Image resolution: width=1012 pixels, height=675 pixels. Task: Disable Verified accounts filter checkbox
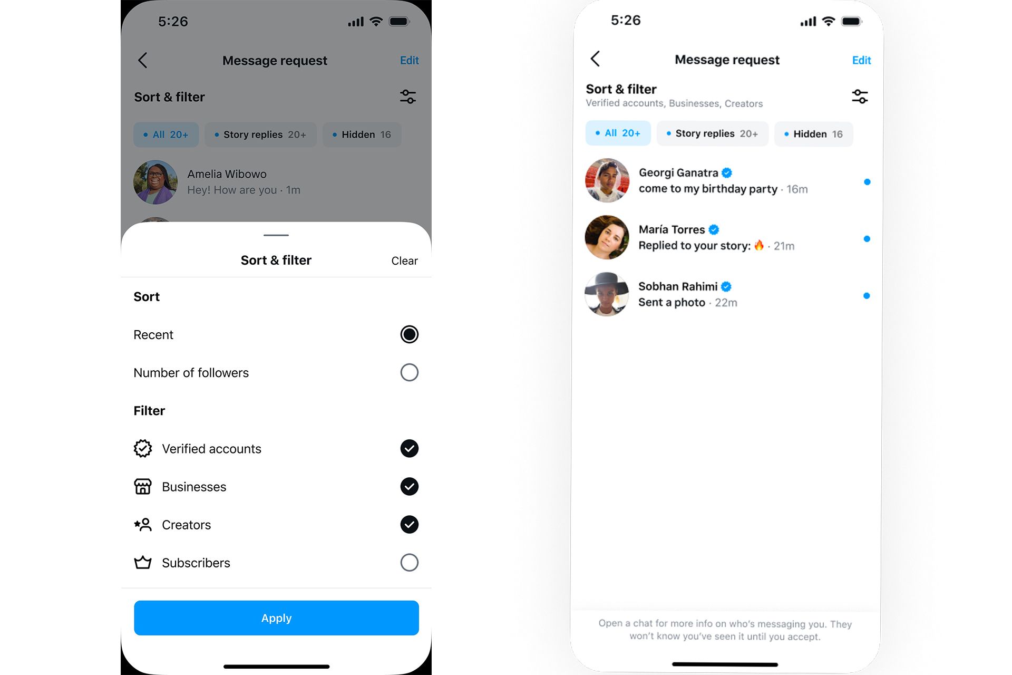409,448
